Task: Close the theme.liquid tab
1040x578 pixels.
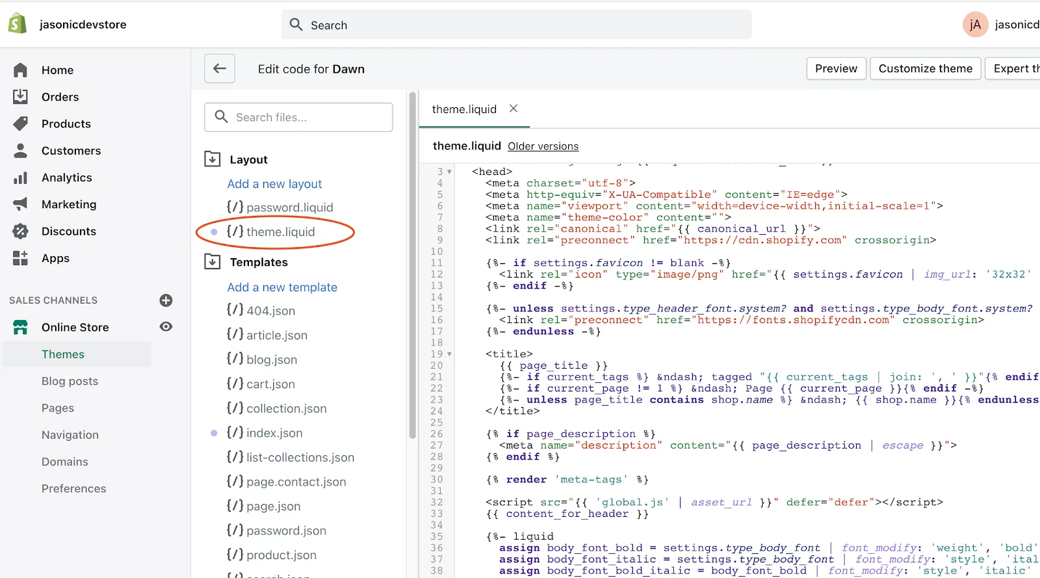Action: click(x=513, y=109)
